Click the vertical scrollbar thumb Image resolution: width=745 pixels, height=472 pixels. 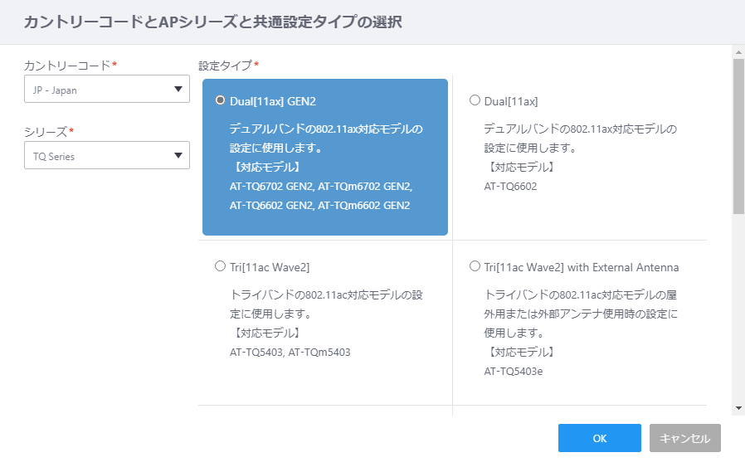click(738, 136)
